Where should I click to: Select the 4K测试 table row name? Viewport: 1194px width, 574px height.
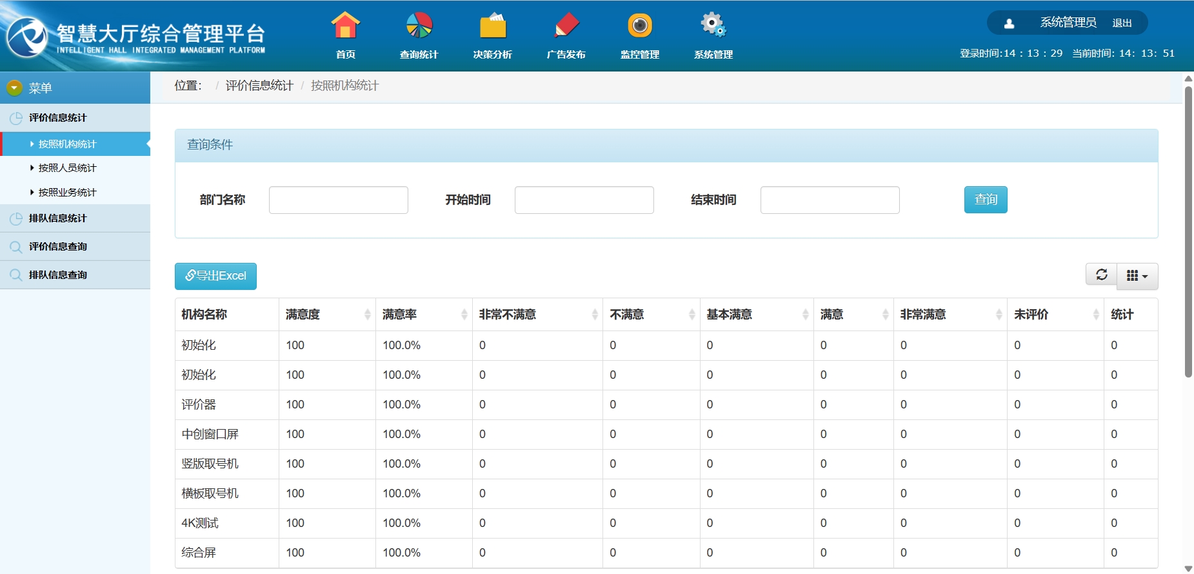[x=200, y=523]
